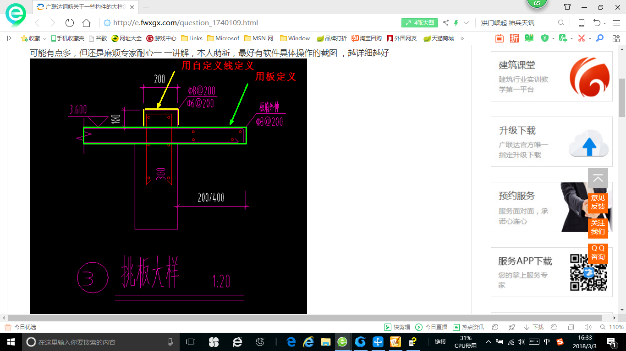
Task: Open a new tab with plus button
Action: tap(146, 7)
